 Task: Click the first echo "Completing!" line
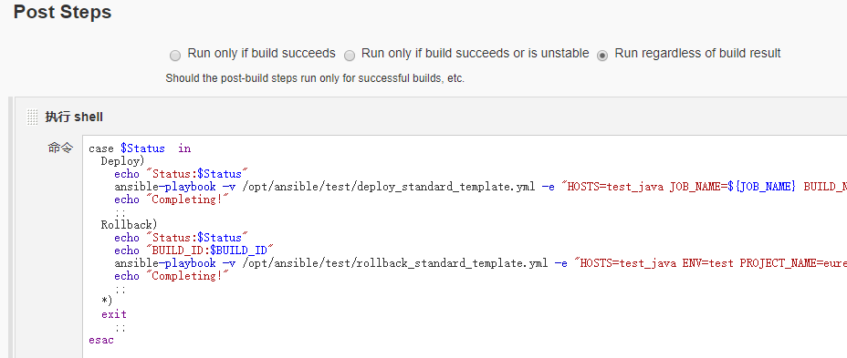coord(172,199)
